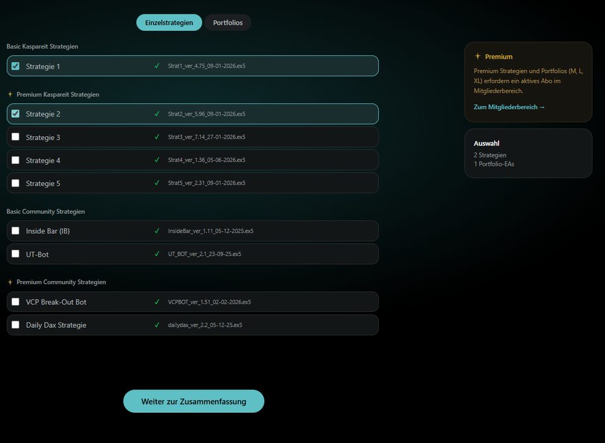Click file name dailydax_ver_2.2_05-12-25.ex5
This screenshot has height=443, width=605.
point(205,325)
